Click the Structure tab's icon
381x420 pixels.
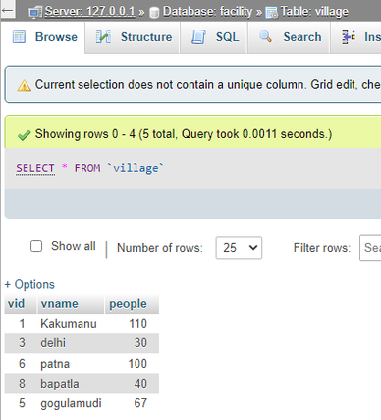[103, 37]
